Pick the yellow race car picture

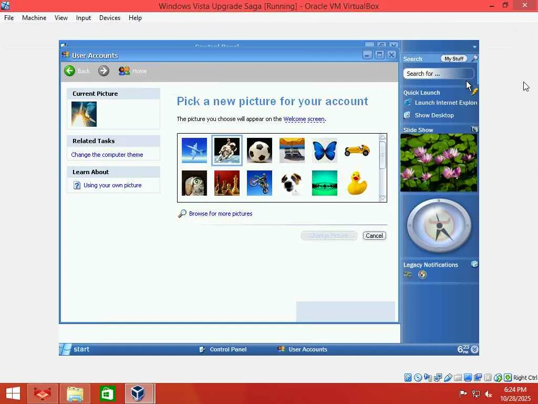(357, 150)
